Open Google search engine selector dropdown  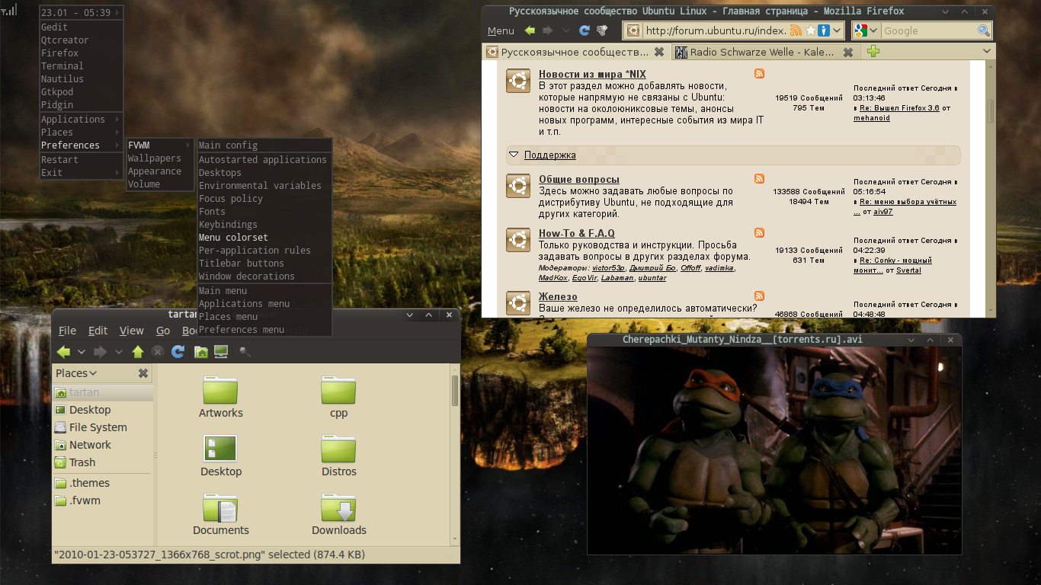pos(866,30)
